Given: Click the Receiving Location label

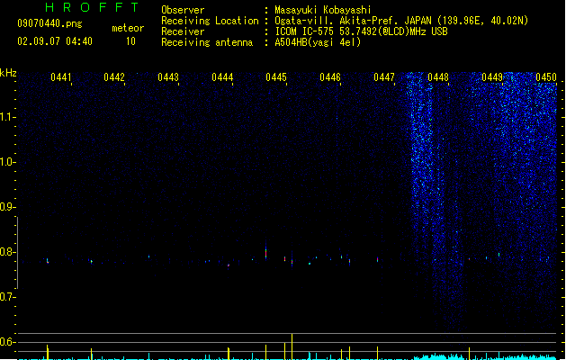Looking at the screenshot, I should click(210, 21).
